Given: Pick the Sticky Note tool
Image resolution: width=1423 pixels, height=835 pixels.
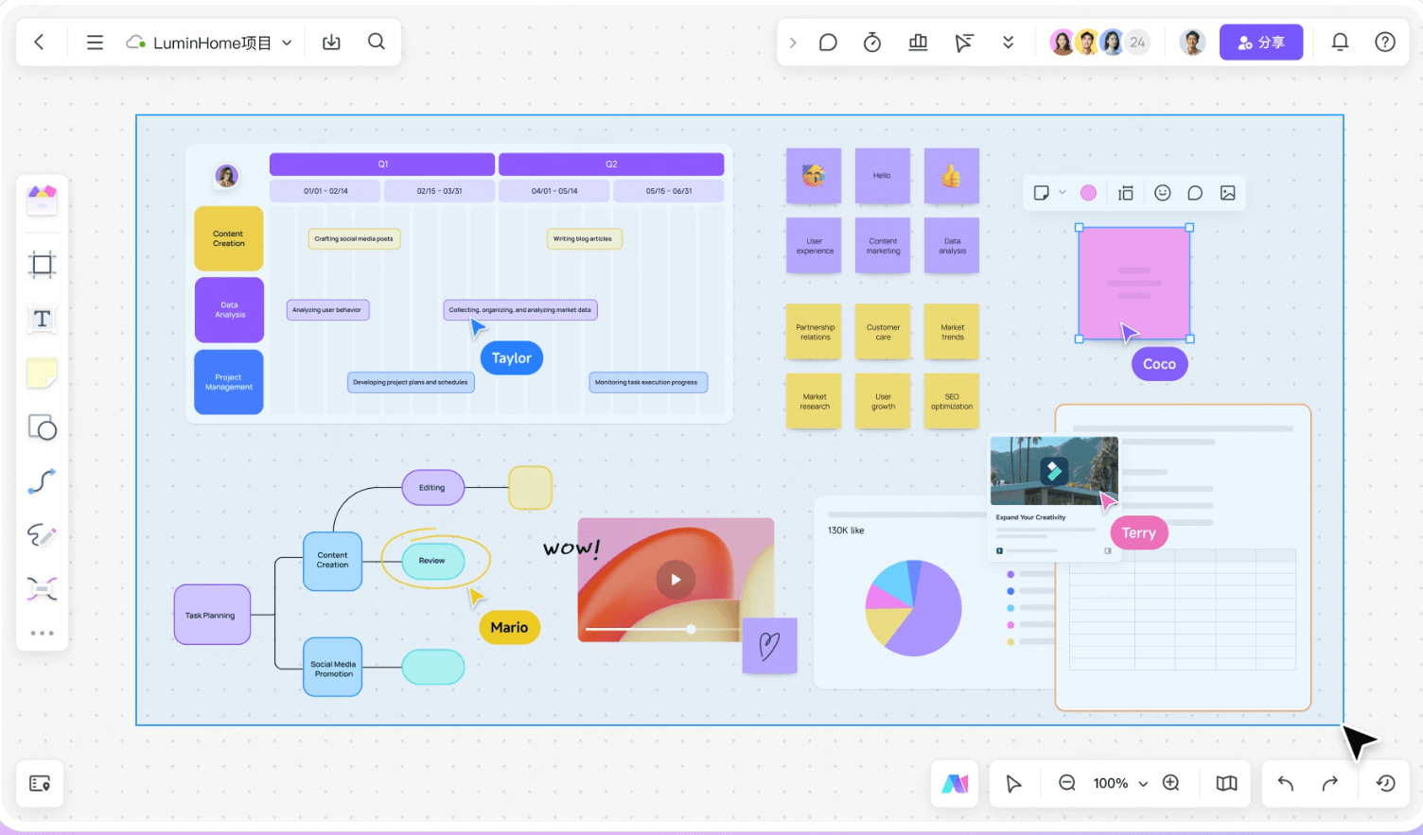Looking at the screenshot, I should click(x=42, y=374).
